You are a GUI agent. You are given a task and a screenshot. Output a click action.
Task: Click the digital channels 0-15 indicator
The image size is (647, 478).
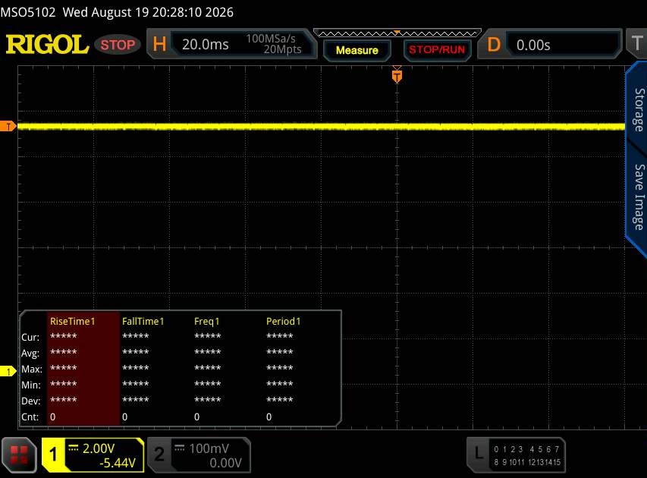(527, 456)
